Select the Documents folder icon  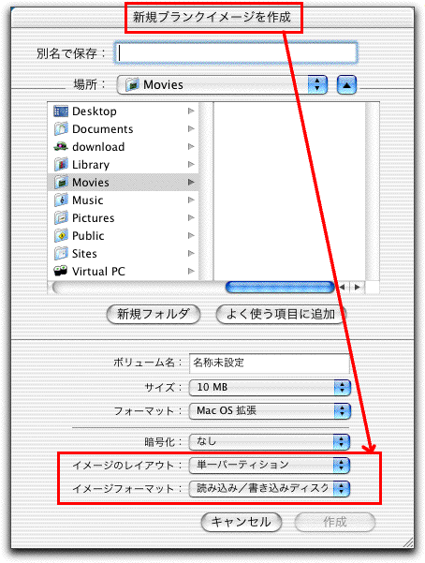tap(61, 129)
